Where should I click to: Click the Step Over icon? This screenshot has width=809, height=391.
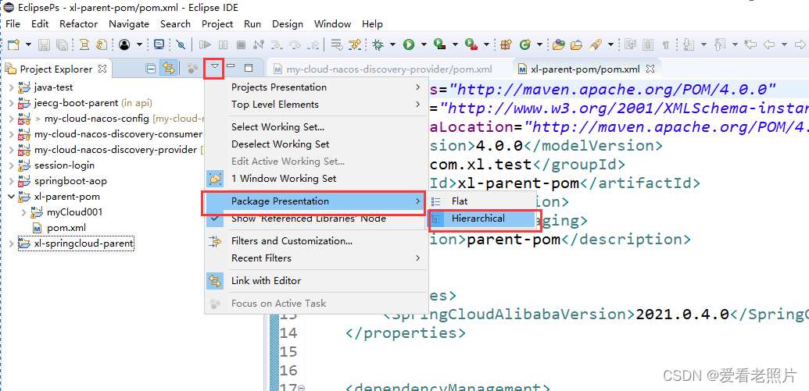point(295,44)
